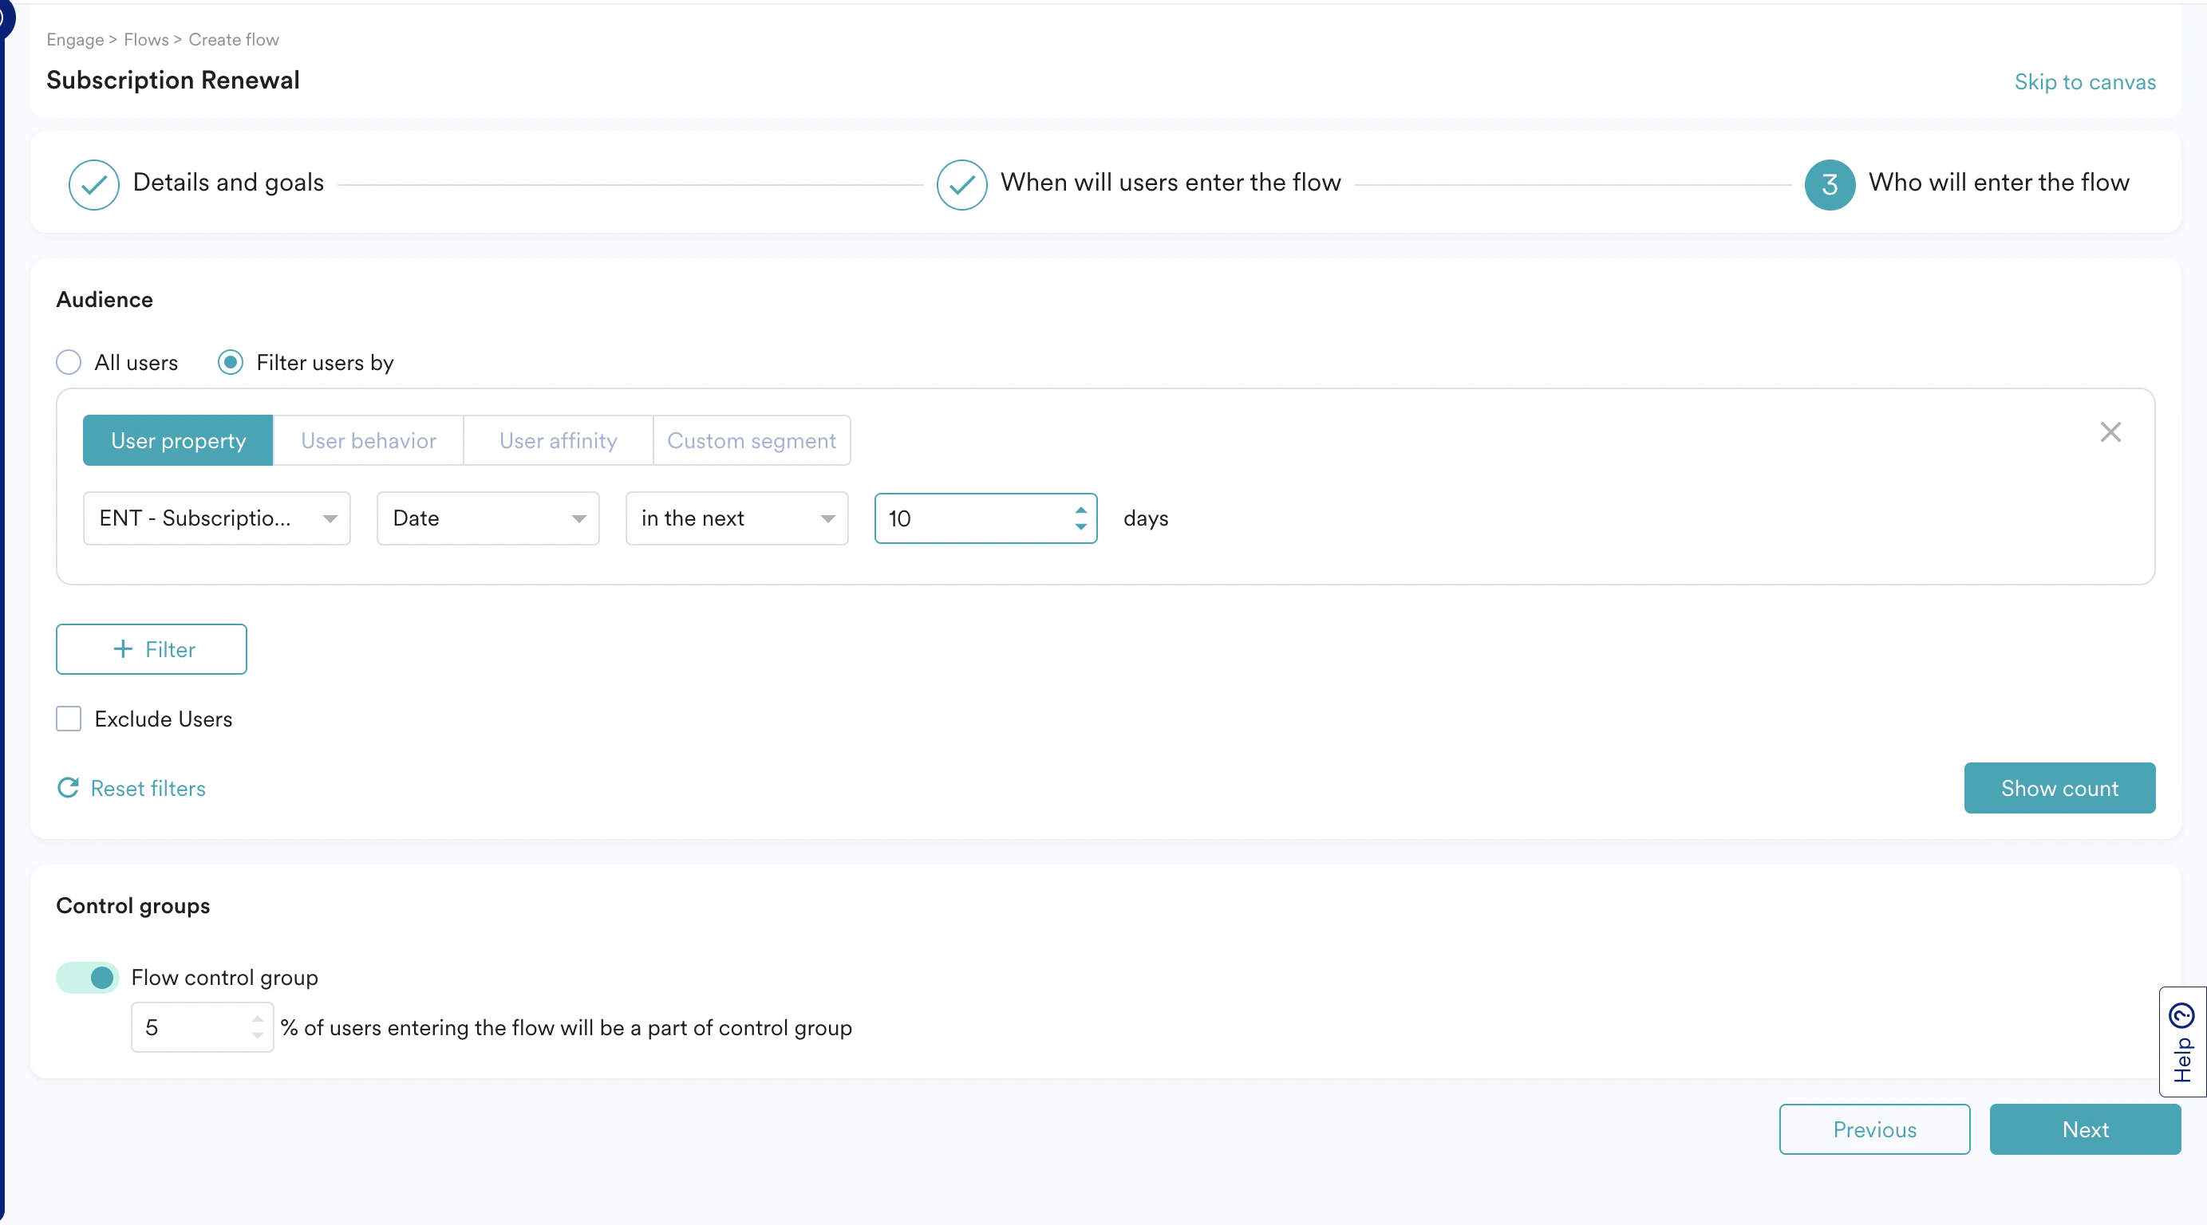Click the When will users enter checkmark icon

point(961,184)
